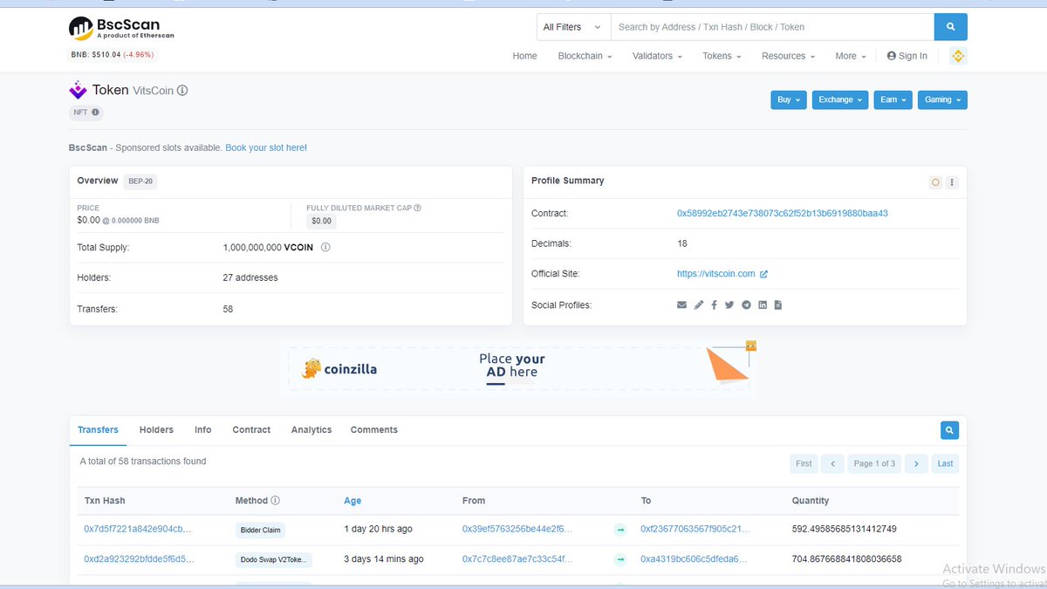Go to the Home menu item
The width and height of the screenshot is (1047, 589).
[524, 56]
